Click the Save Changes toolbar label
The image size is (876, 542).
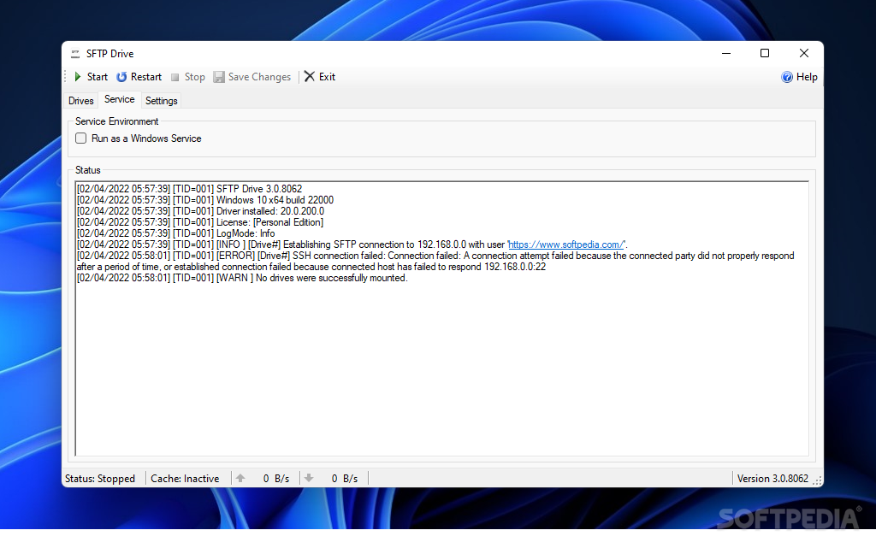pyautogui.click(x=259, y=77)
